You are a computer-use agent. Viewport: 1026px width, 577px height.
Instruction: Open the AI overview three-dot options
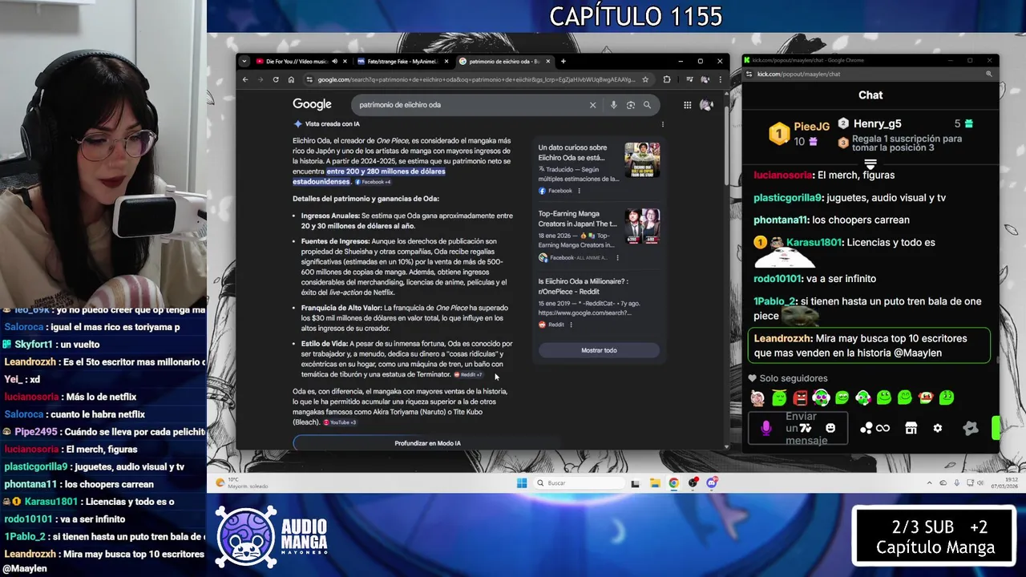tap(663, 124)
